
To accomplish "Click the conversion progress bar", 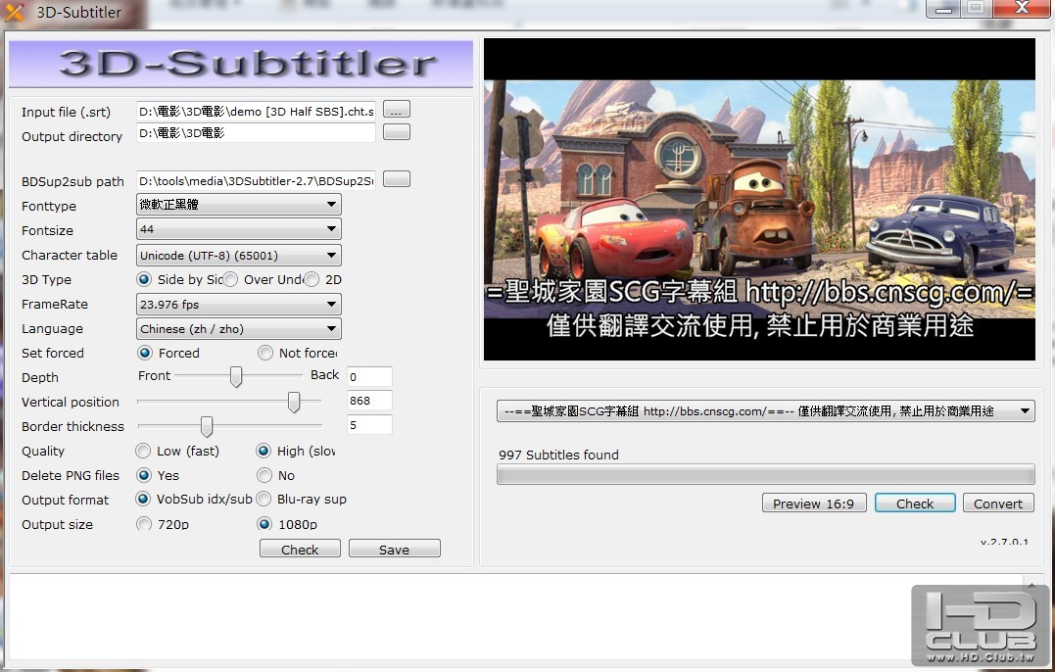I will (765, 474).
